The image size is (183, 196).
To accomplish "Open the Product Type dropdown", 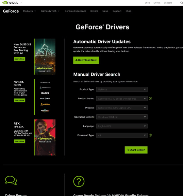I will click(x=122, y=90).
